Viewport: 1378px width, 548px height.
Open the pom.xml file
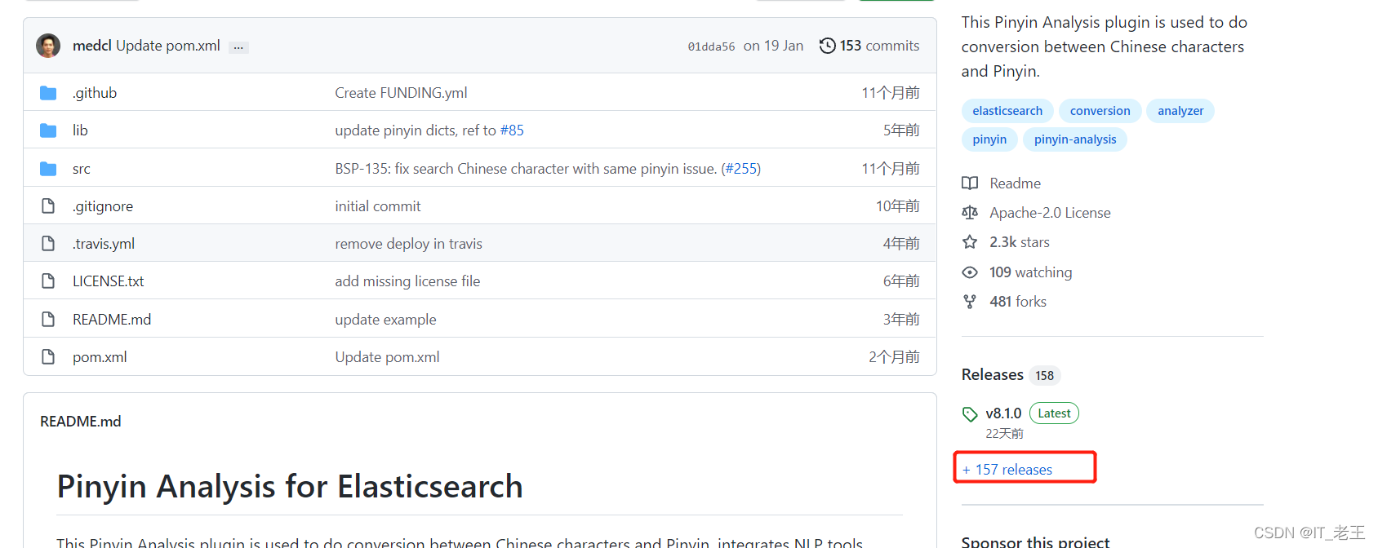tap(100, 357)
